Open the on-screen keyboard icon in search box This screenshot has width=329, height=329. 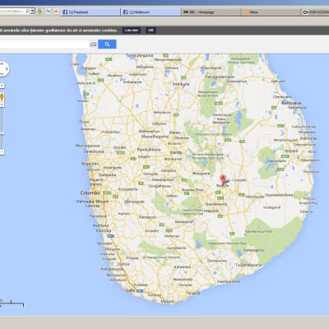(93, 44)
